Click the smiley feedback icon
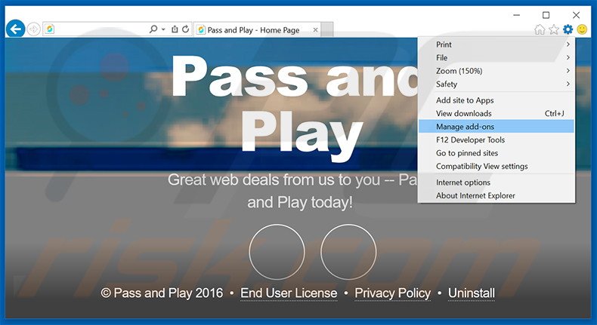The height and width of the screenshot is (325, 597). click(582, 29)
